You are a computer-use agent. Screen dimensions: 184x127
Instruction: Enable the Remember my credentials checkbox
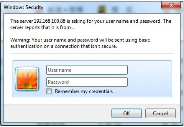coord(49,91)
